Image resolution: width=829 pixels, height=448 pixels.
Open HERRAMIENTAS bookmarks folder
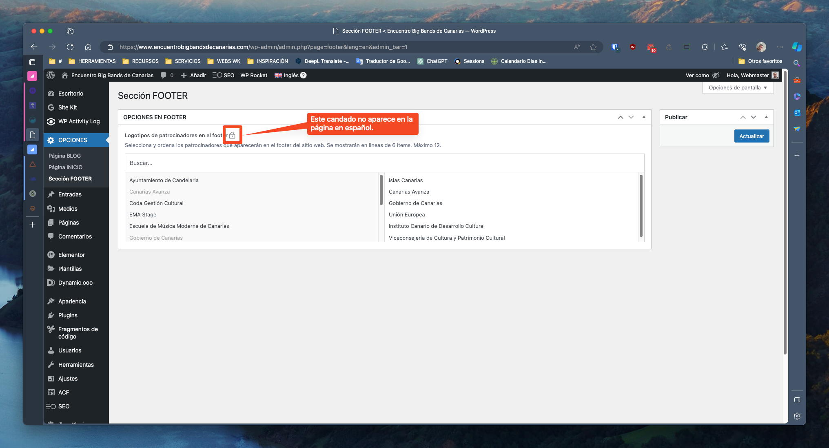[x=92, y=61]
